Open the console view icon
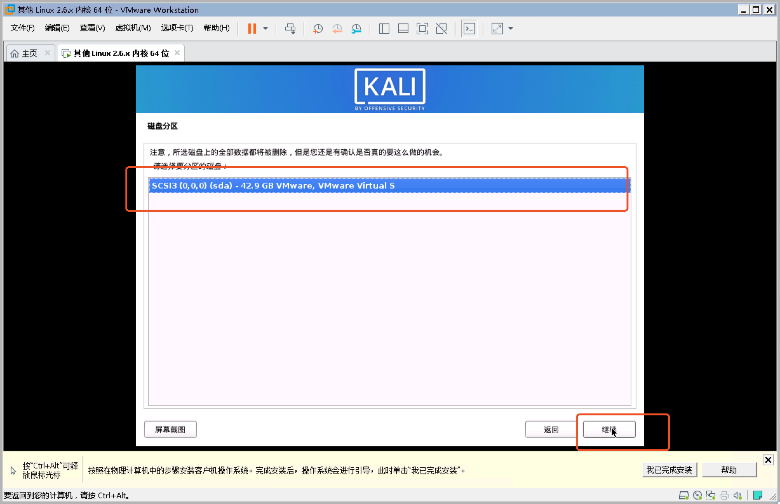 (469, 29)
